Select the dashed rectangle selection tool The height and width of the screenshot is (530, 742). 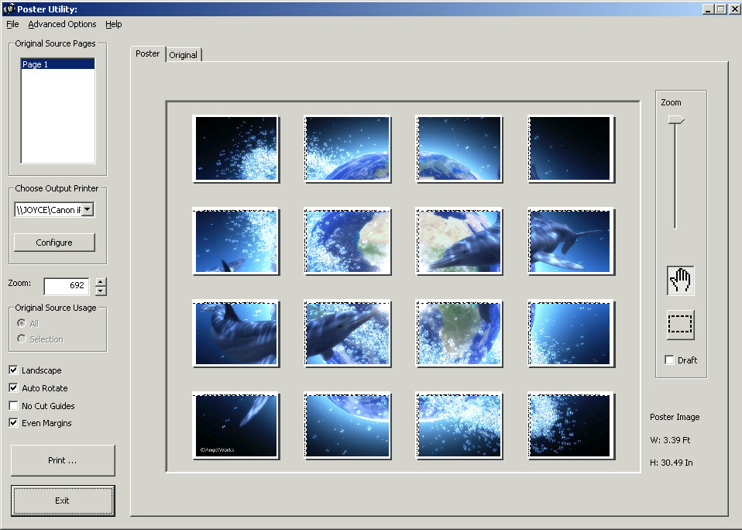point(681,325)
